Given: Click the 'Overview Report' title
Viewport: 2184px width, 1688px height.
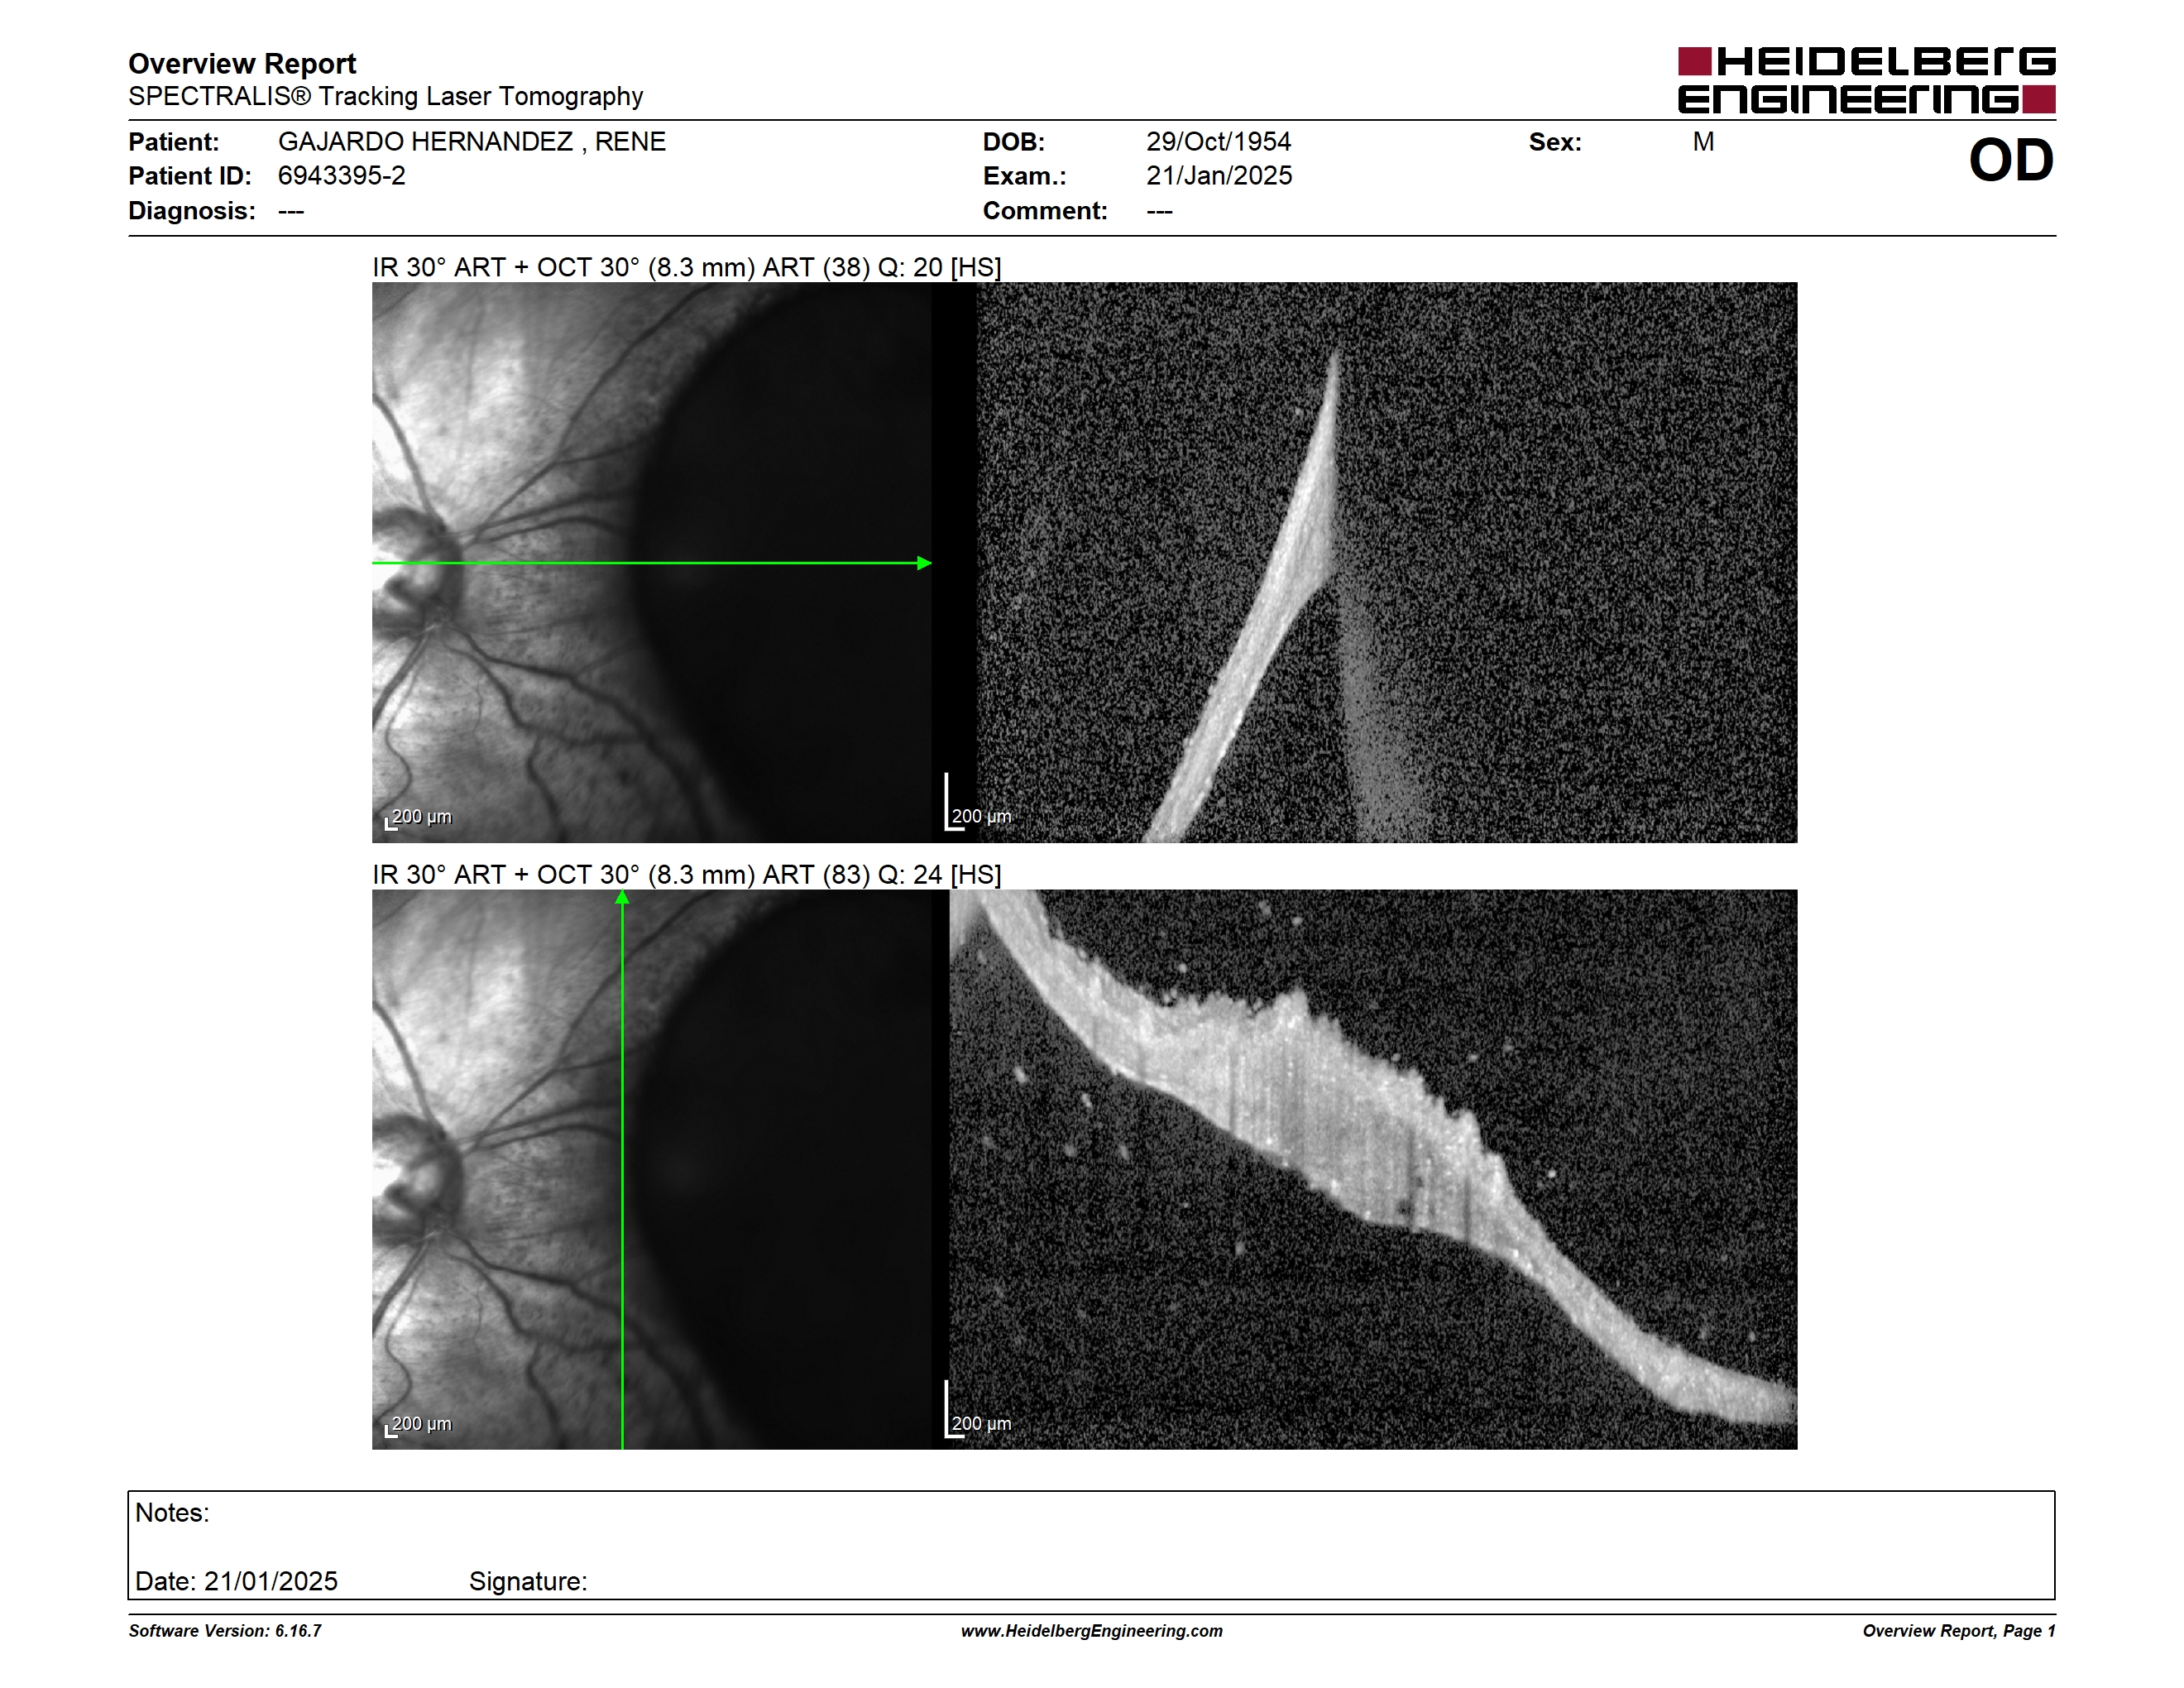Looking at the screenshot, I should click(242, 64).
